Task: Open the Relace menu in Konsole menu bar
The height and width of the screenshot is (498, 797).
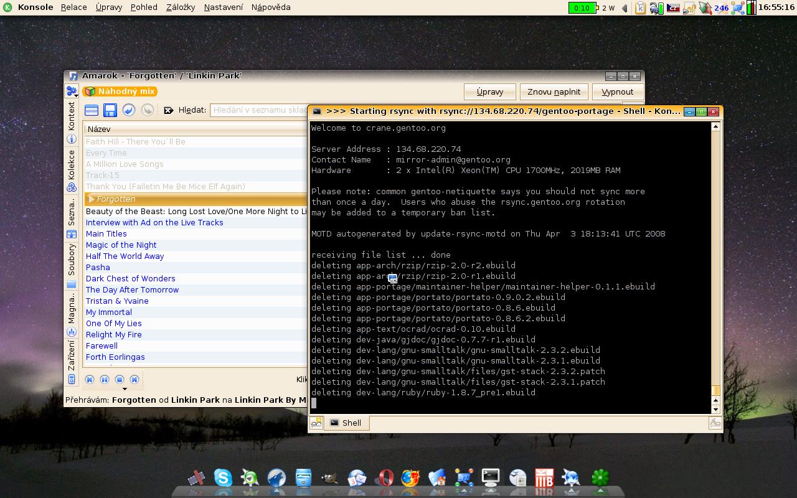Action: coord(74,7)
